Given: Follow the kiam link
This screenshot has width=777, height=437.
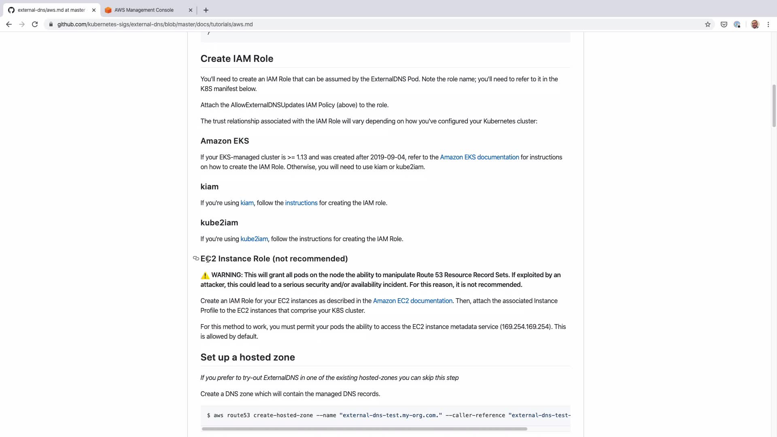Looking at the screenshot, I should tap(247, 203).
